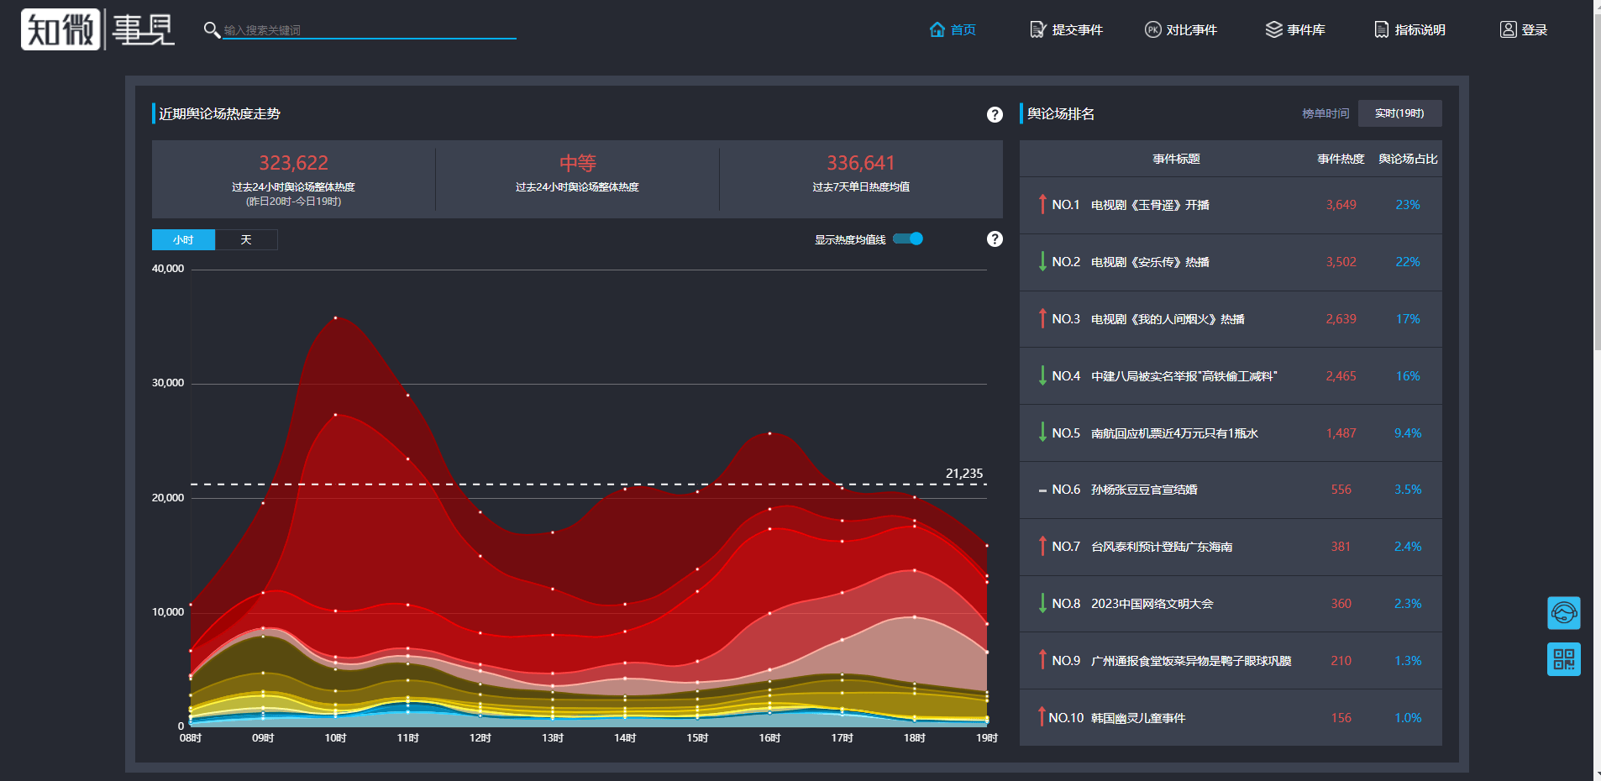Toggle the 显示热度均值线 switch
1601x781 pixels.
[x=908, y=239]
